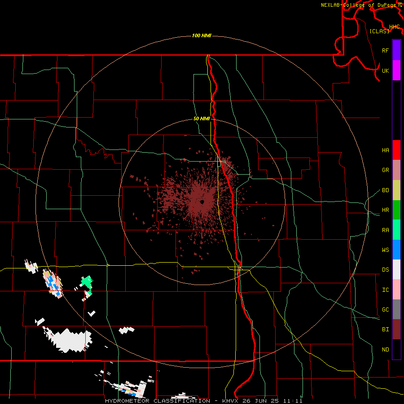Viewport: 404px width, 404px height.
Task: Click the green rain echo blob
Action: (x=87, y=282)
